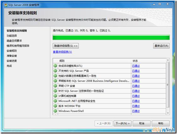Close the SQL Server 2008 setup window
Image resolution: width=177 pixels, height=134 pixels.
(168, 4)
